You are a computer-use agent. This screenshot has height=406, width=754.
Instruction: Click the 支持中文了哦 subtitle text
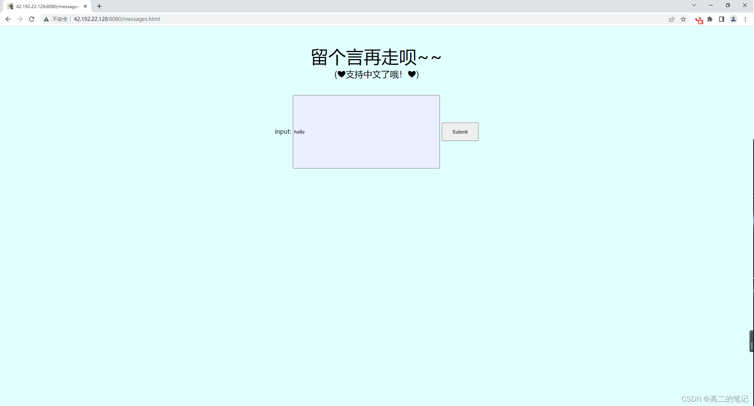point(377,75)
